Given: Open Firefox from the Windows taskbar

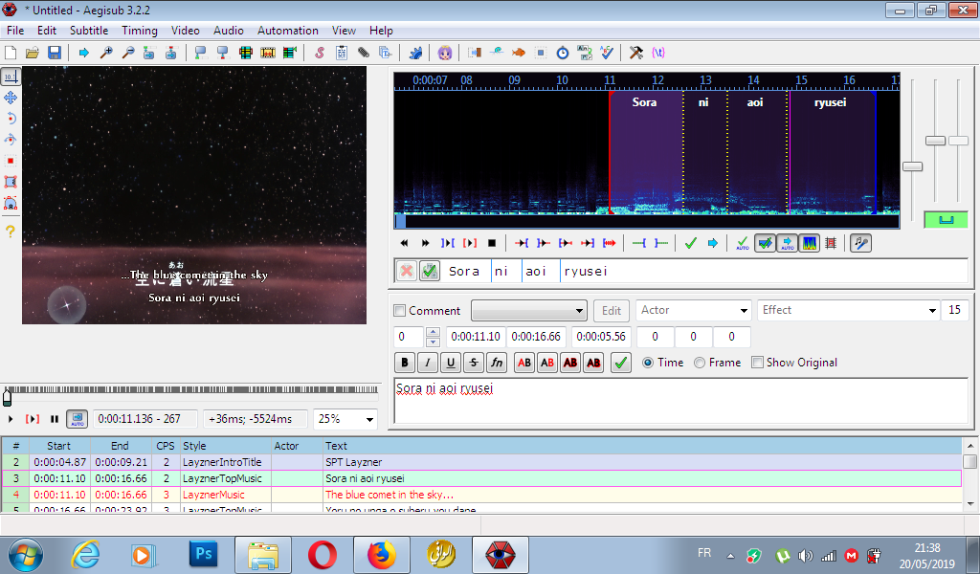Looking at the screenshot, I should pyautogui.click(x=382, y=554).
